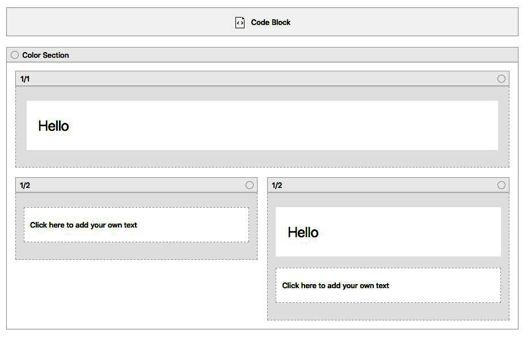Image resolution: width=527 pixels, height=347 pixels.
Task: Select the Code Block element label
Action: point(271,23)
